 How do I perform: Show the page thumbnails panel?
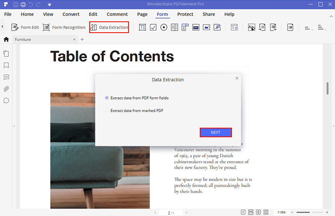click(6, 54)
